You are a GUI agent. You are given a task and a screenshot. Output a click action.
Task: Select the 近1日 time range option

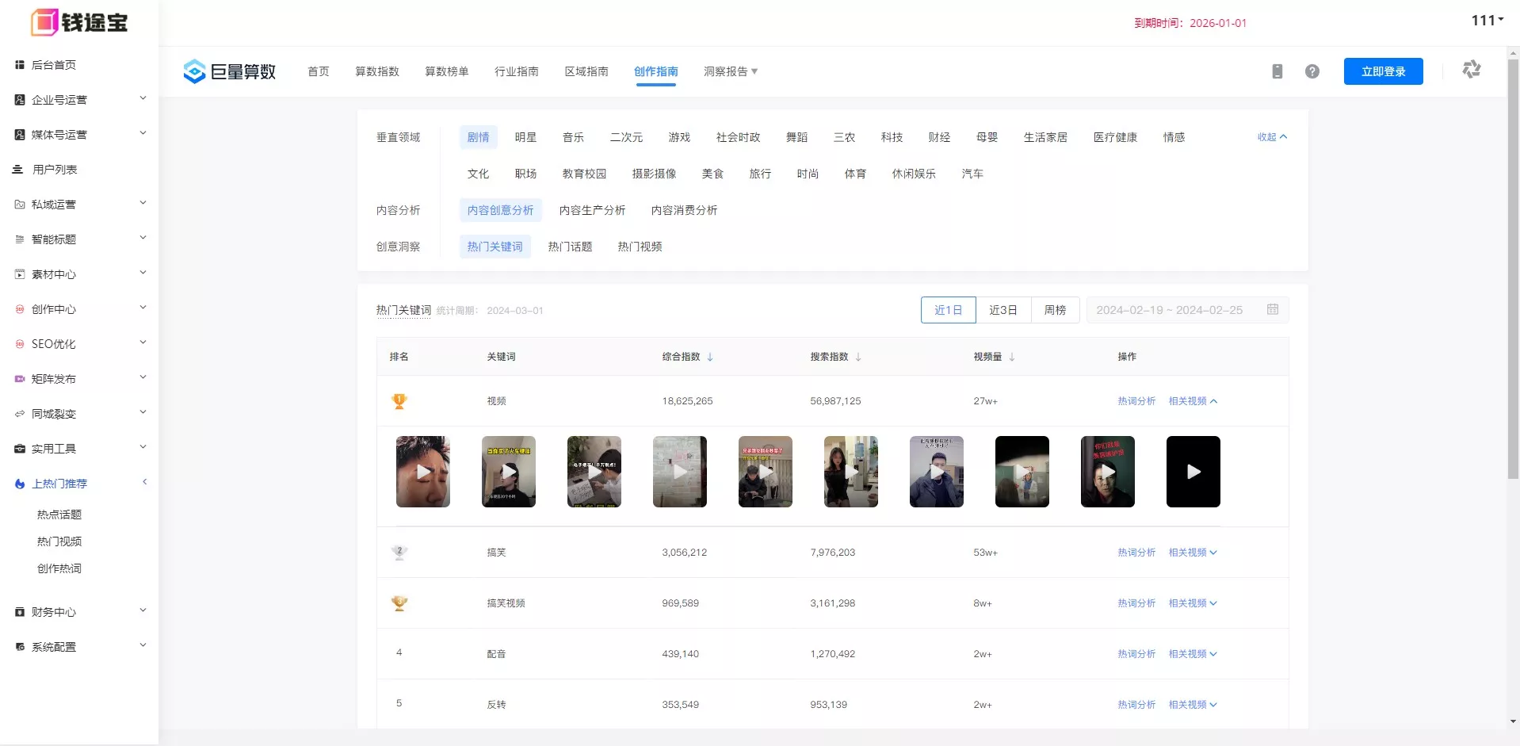(x=948, y=310)
